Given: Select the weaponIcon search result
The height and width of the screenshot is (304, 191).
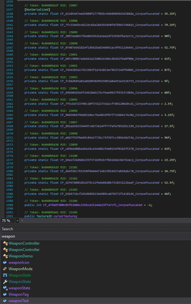Looking at the screenshot, I should [x=19, y=262].
